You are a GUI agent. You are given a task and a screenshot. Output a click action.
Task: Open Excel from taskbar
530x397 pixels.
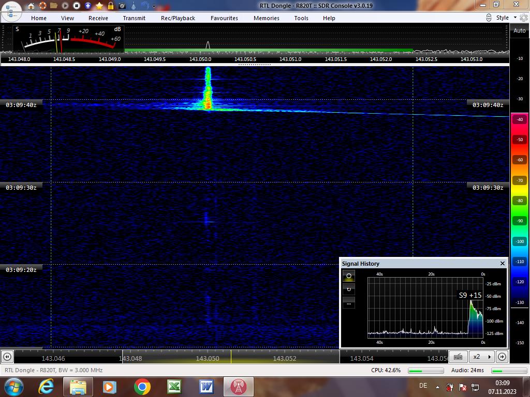[x=174, y=387]
